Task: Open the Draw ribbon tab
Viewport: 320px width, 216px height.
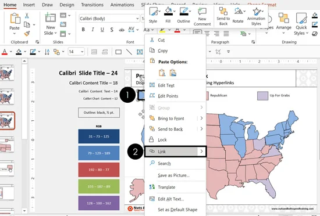Action: (x=47, y=5)
